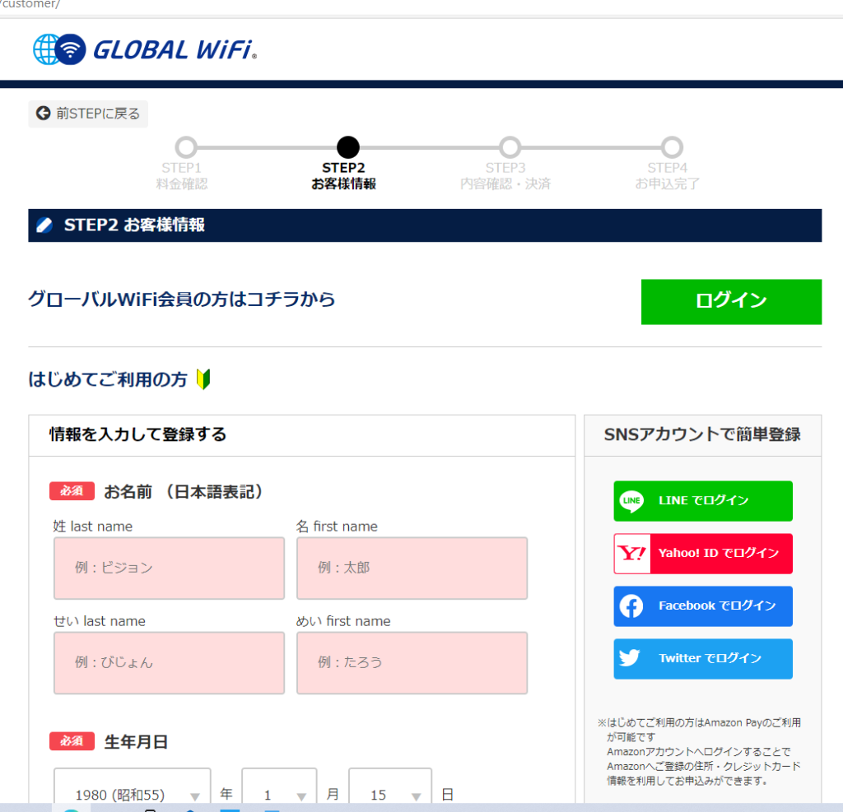Select the STEP2 お客様情報 step circle

pos(348,146)
